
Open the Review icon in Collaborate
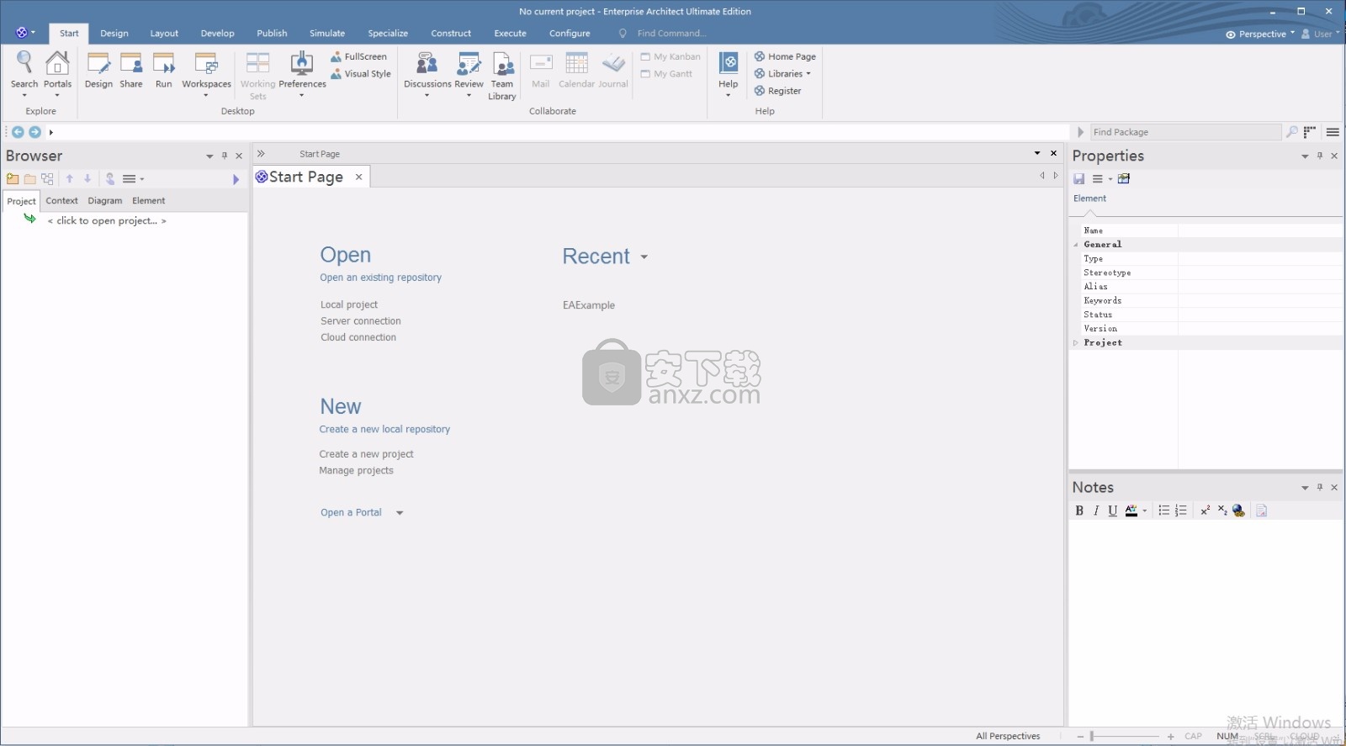click(469, 72)
